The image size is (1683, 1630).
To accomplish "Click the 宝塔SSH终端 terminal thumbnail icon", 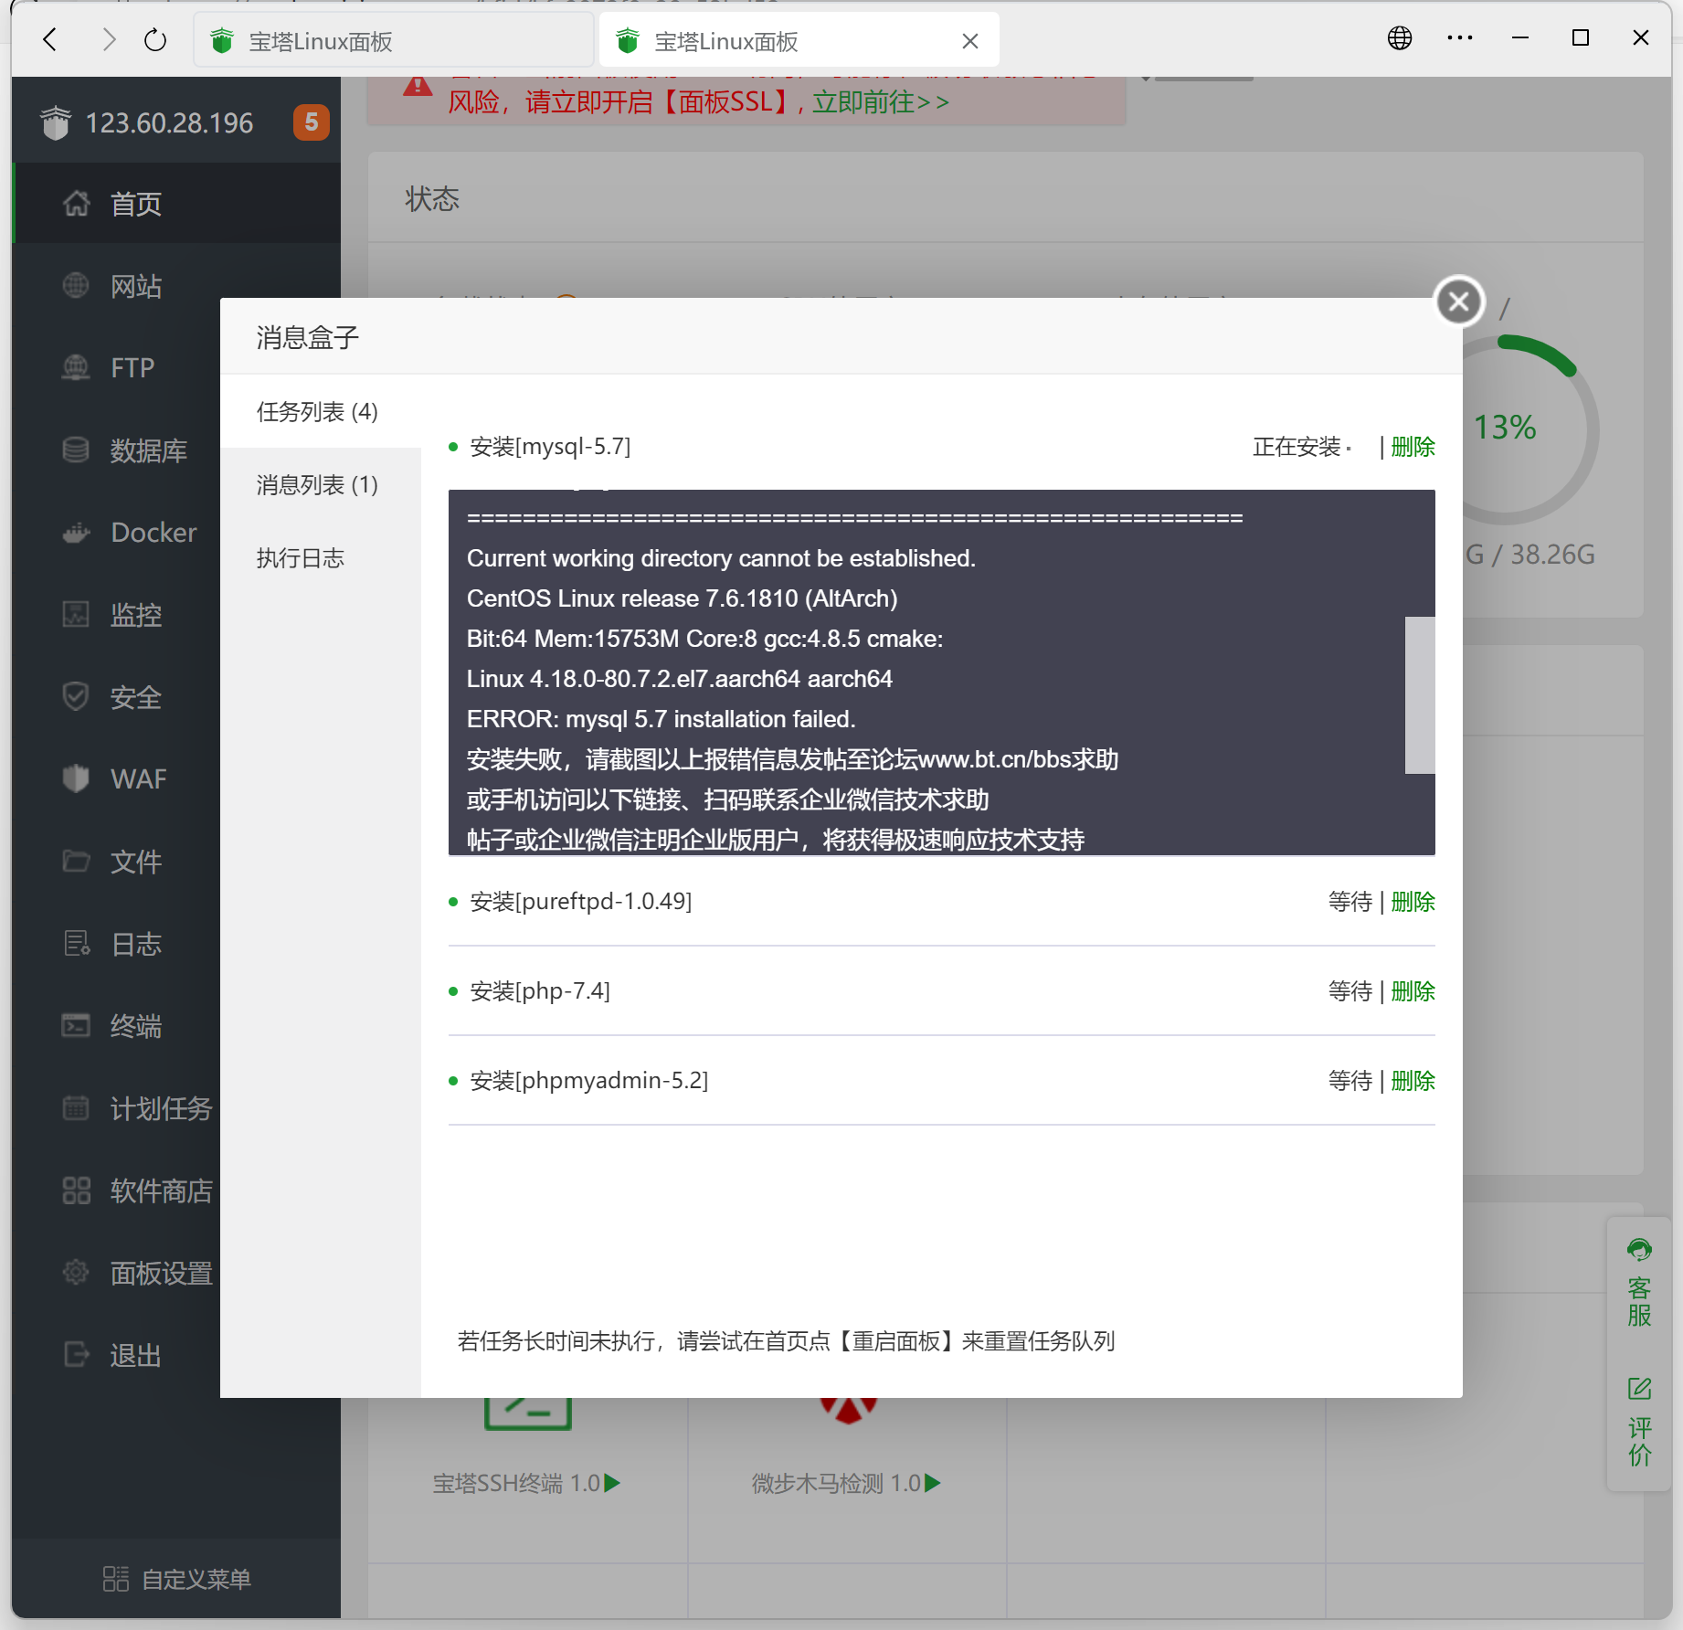I will tap(527, 1413).
